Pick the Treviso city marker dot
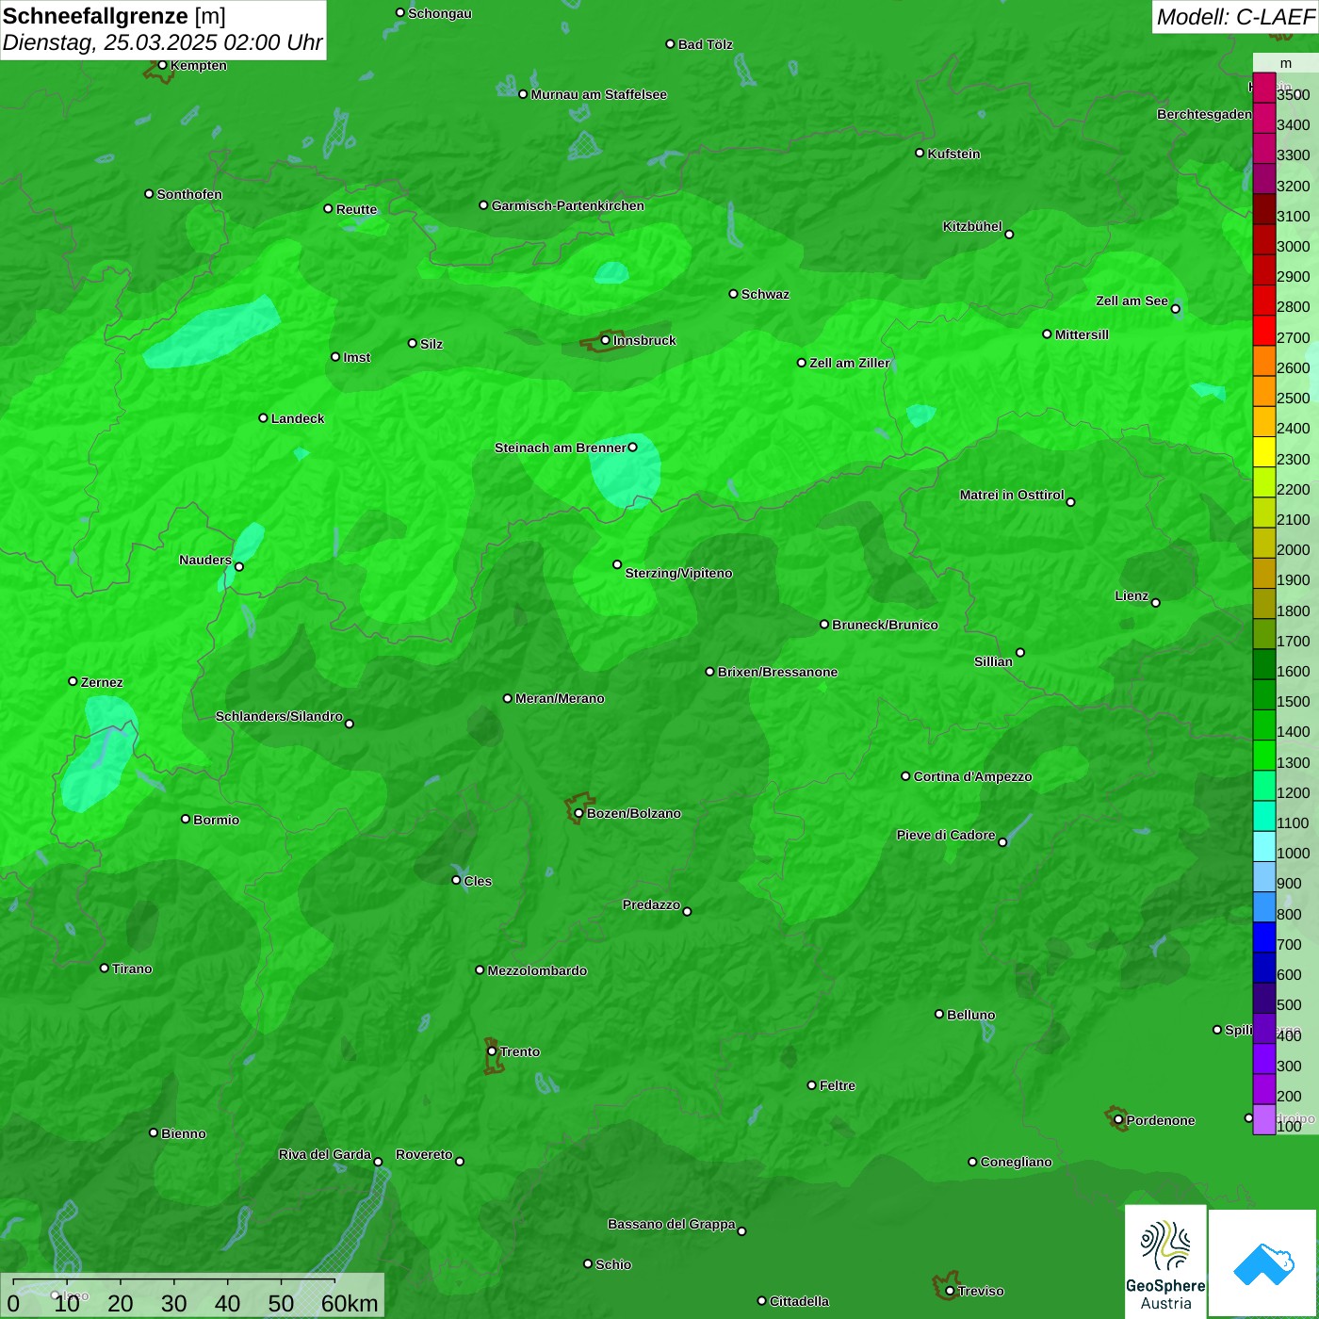 [950, 1291]
